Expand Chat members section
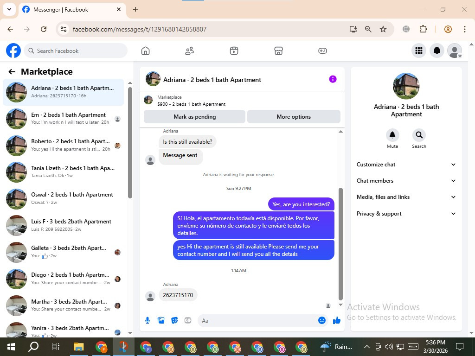 tap(406, 181)
